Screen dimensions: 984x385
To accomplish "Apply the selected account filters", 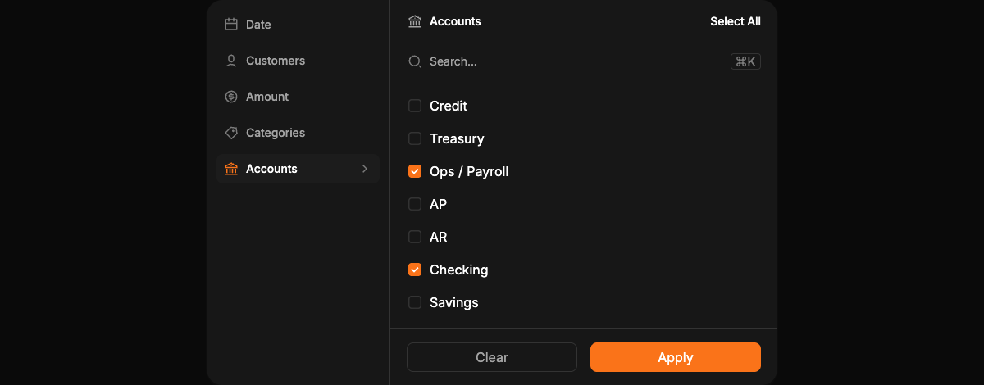I will click(x=676, y=357).
